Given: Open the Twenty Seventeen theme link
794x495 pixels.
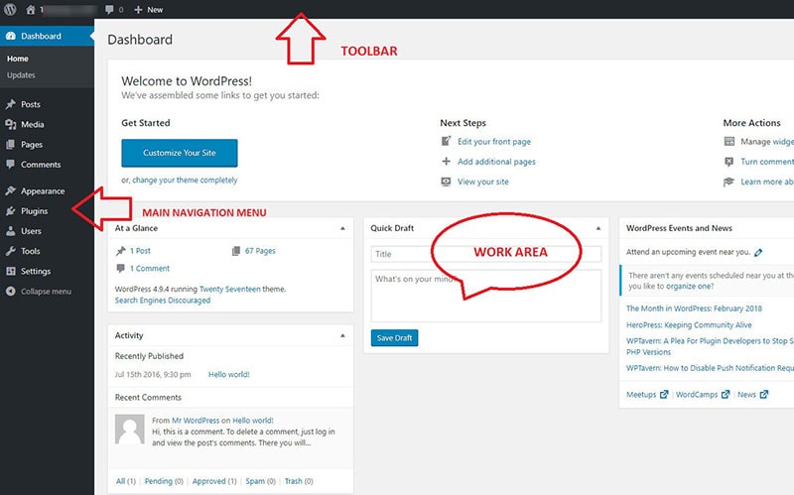Looking at the screenshot, I should click(230, 289).
